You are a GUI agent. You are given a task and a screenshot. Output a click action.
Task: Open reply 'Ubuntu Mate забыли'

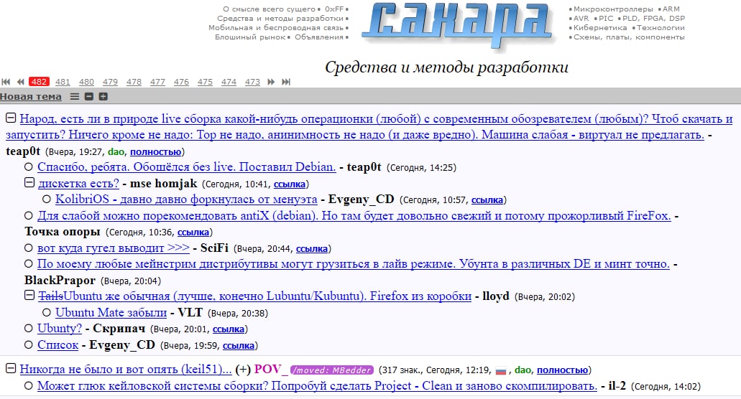[111, 312]
